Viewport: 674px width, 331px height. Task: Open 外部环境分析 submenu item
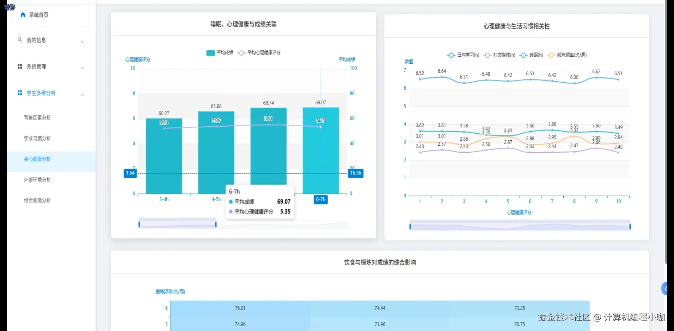pos(37,180)
